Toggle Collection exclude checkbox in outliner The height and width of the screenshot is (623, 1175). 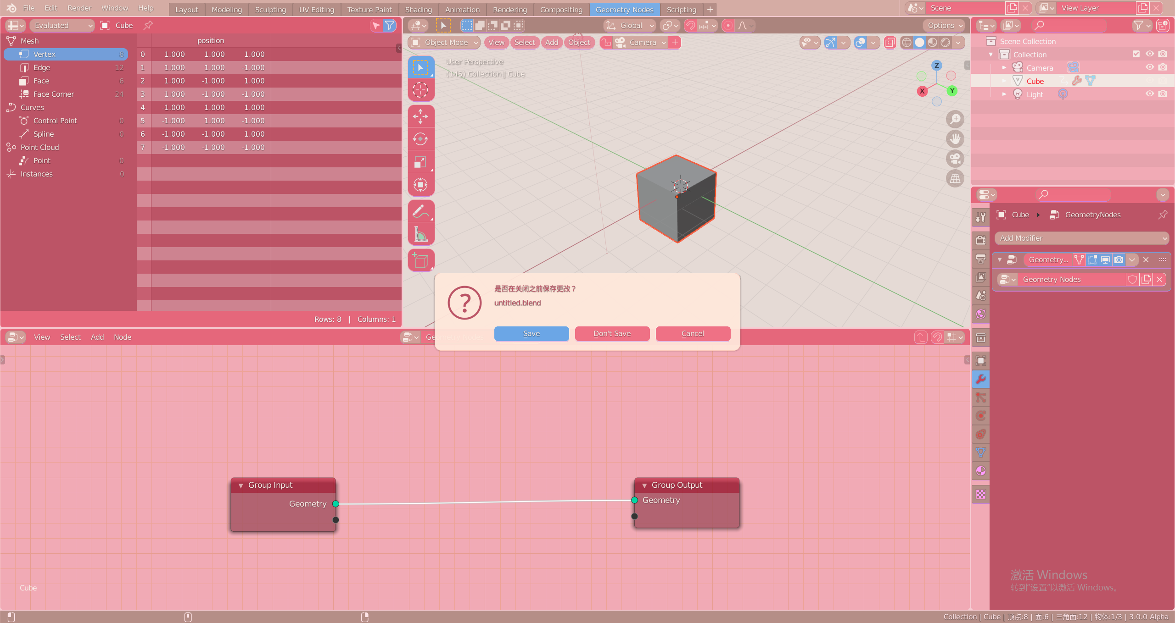pyautogui.click(x=1136, y=54)
